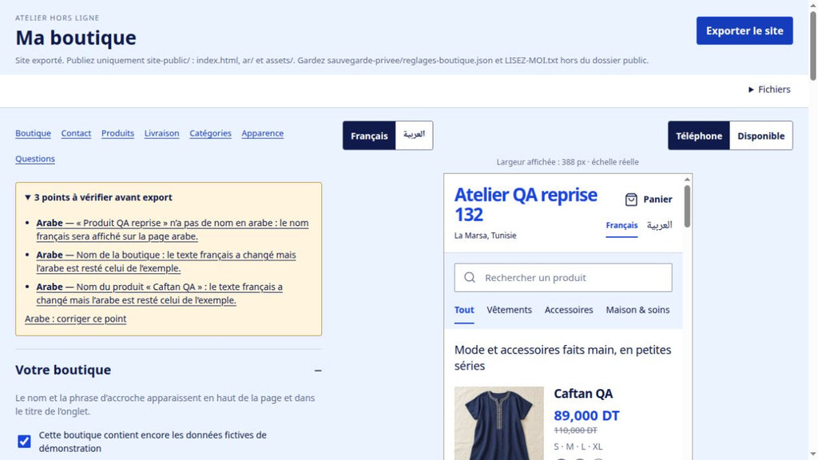The image size is (818, 460).
Task: Click the search magnifier icon in preview
Action: click(470, 277)
